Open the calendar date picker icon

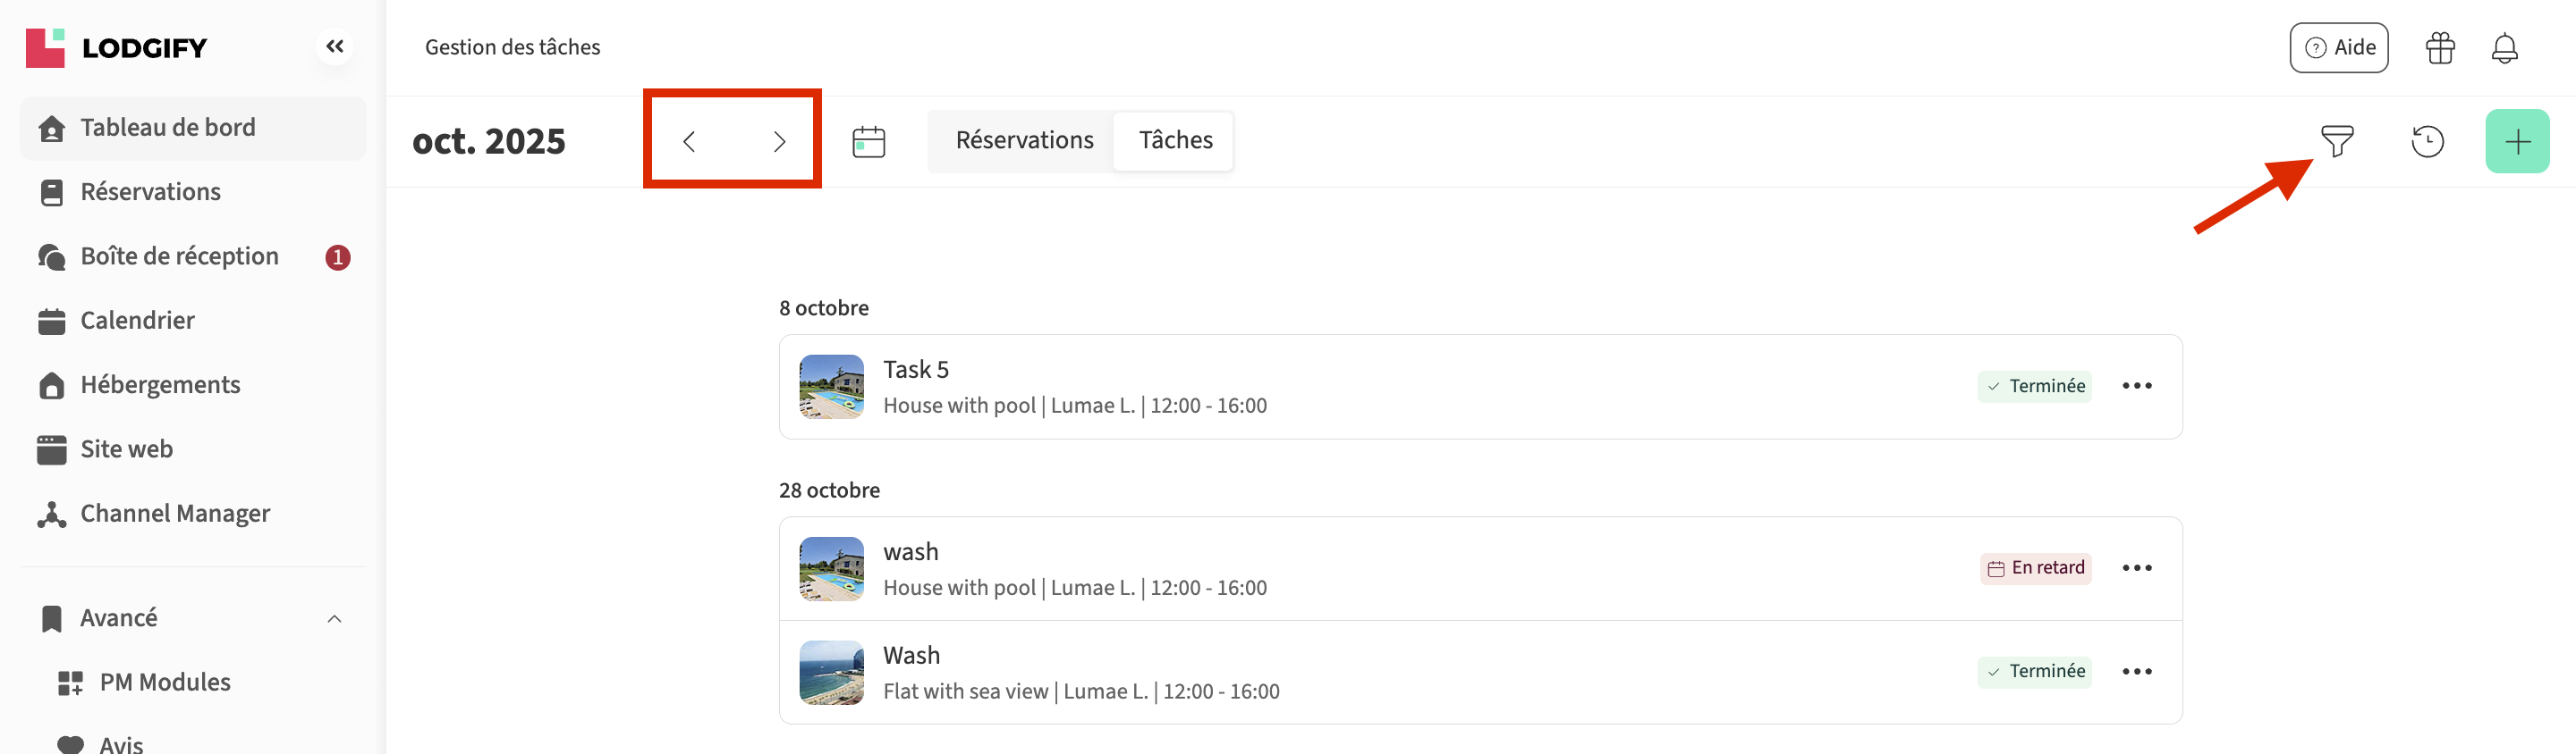point(868,141)
